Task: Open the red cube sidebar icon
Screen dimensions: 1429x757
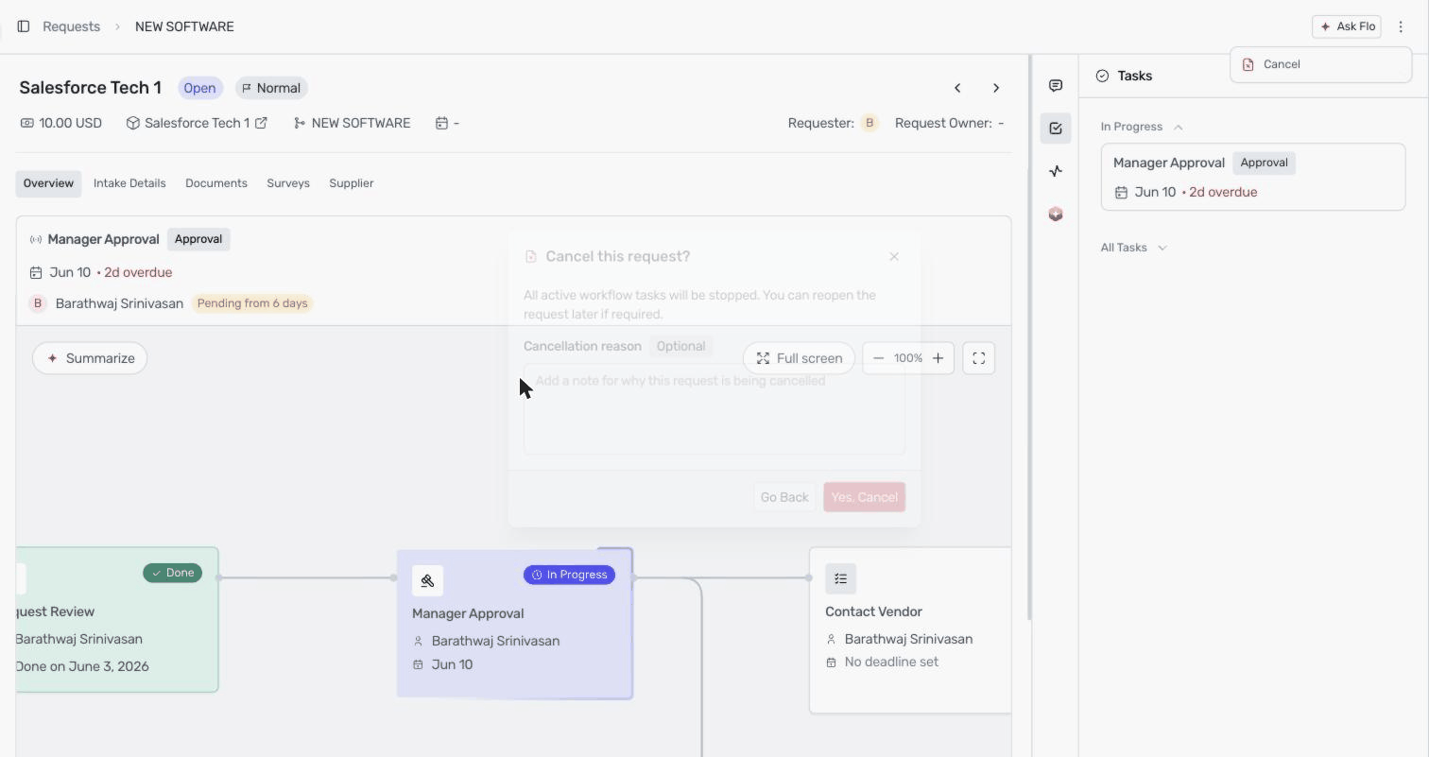Action: pyautogui.click(x=1056, y=215)
